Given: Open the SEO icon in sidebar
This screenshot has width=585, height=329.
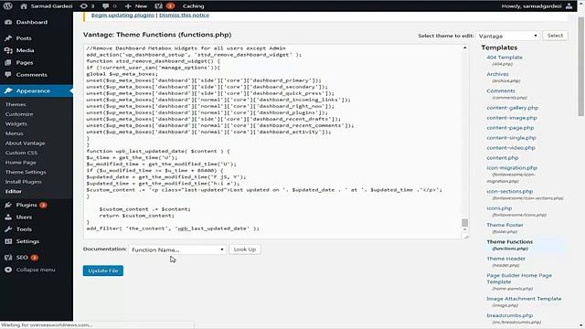Looking at the screenshot, I should [x=8, y=258].
